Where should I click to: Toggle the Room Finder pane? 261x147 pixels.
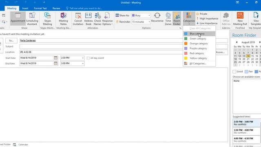coord(177,19)
